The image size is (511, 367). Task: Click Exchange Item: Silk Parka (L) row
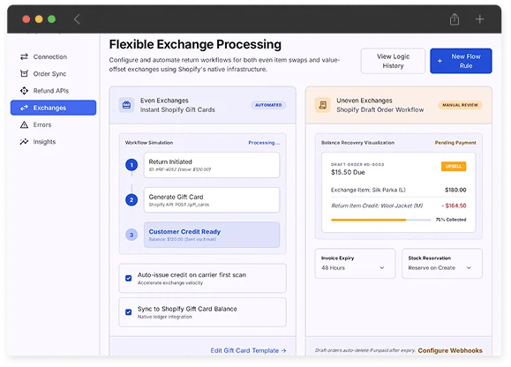click(398, 190)
